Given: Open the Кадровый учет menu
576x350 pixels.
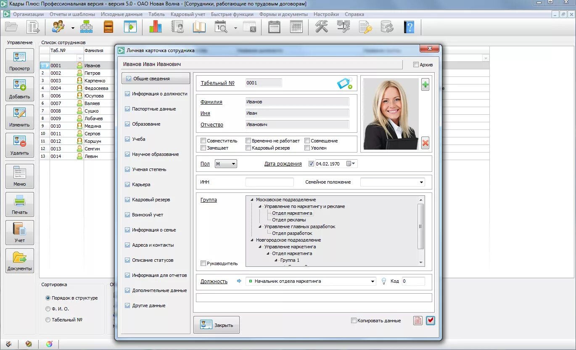Looking at the screenshot, I should 188,14.
